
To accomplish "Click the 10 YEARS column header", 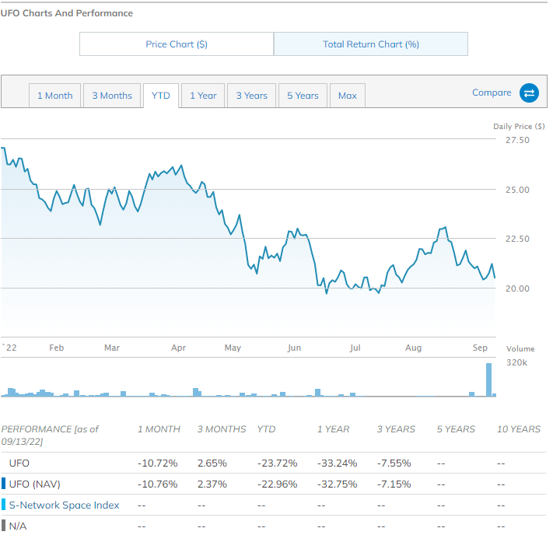I will [519, 428].
